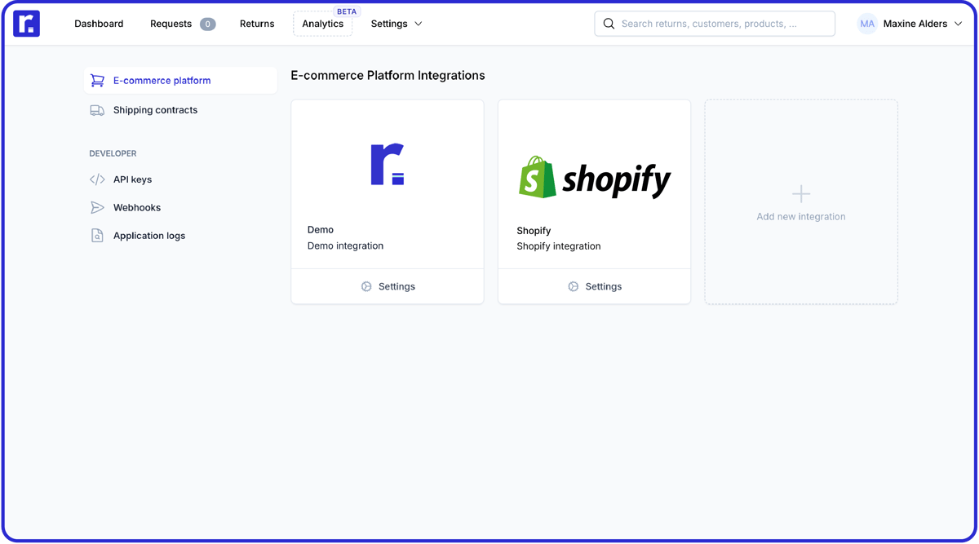
Task: Open the Settings dropdown menu in navigation
Action: (x=396, y=24)
